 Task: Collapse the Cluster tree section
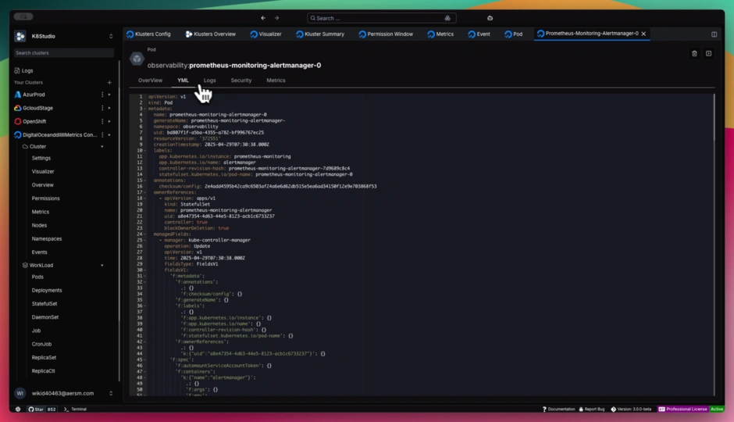pos(102,147)
